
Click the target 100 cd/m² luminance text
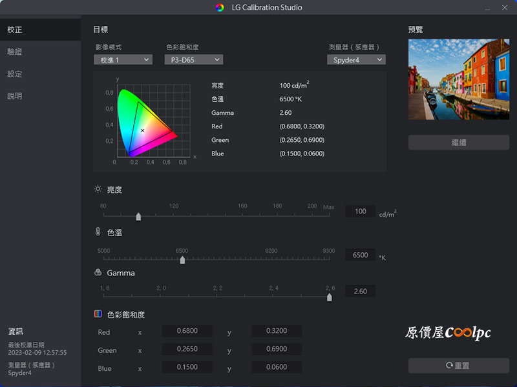point(294,85)
